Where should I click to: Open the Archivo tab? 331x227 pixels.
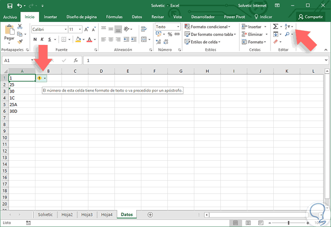pyautogui.click(x=10, y=17)
